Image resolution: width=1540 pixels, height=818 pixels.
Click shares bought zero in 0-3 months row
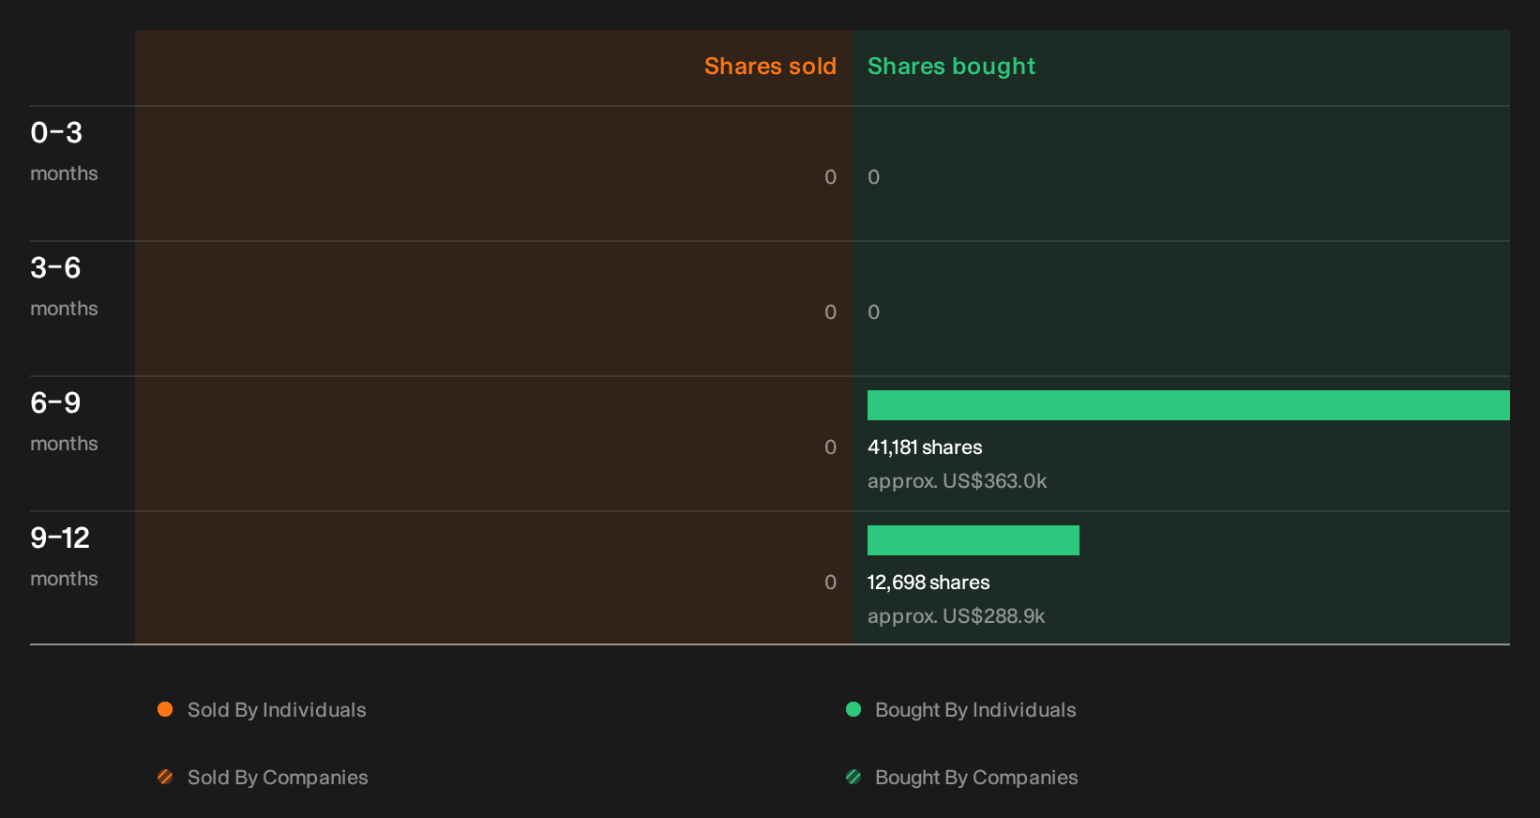click(873, 177)
